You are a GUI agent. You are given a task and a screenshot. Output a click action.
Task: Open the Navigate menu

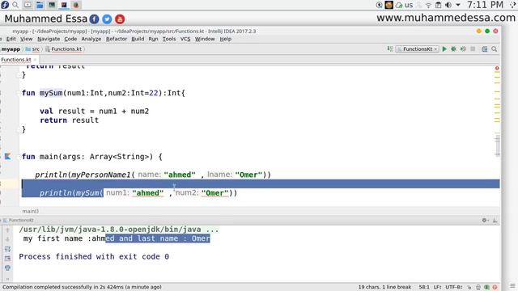49,39
